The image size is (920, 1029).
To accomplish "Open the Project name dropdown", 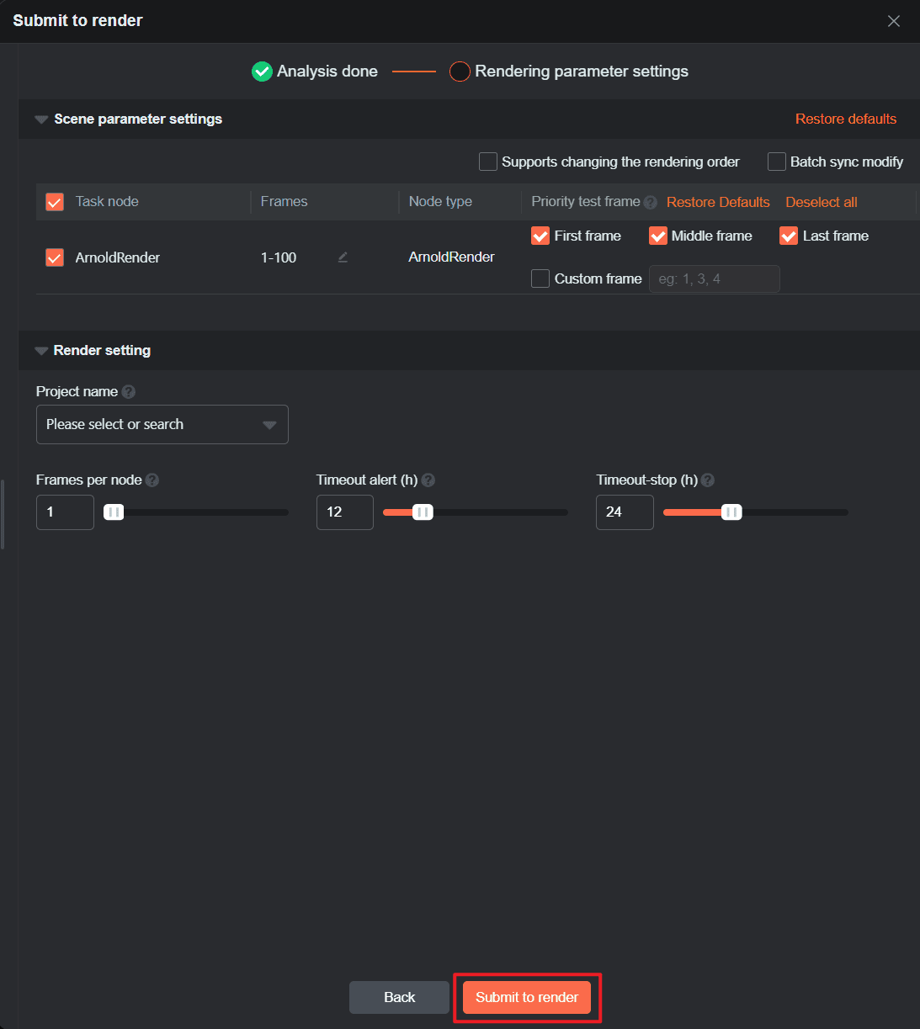I will 162,424.
